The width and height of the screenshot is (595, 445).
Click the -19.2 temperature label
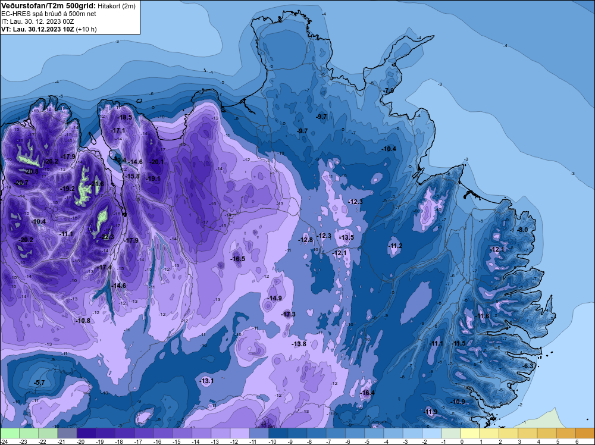(68, 189)
